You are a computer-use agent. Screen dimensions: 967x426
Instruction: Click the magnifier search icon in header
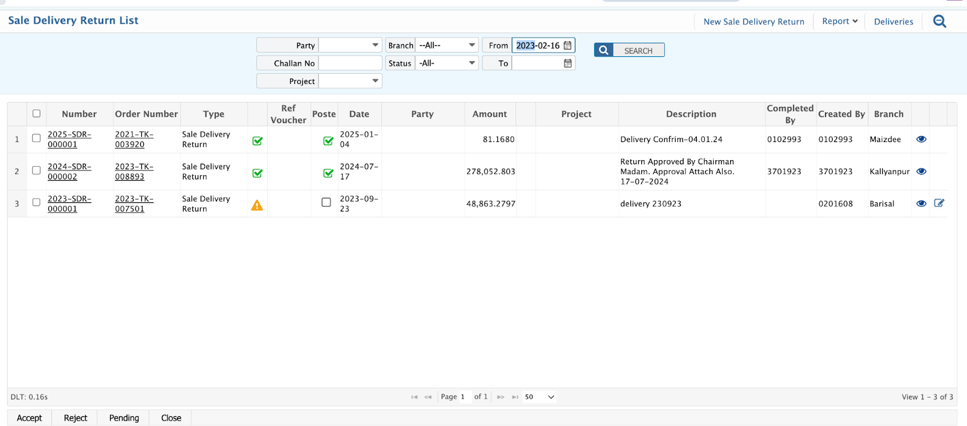939,21
